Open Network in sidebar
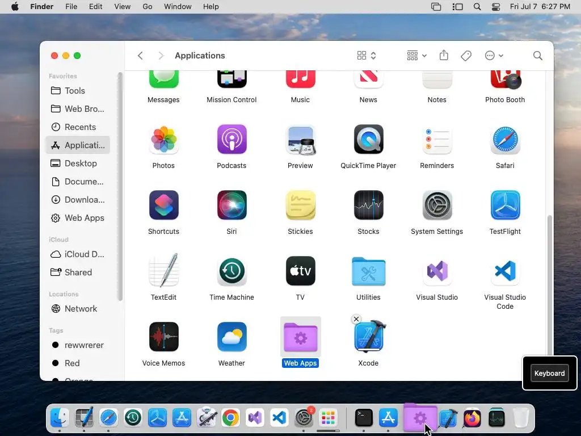Screen dimensions: 581x436 coord(78,308)
